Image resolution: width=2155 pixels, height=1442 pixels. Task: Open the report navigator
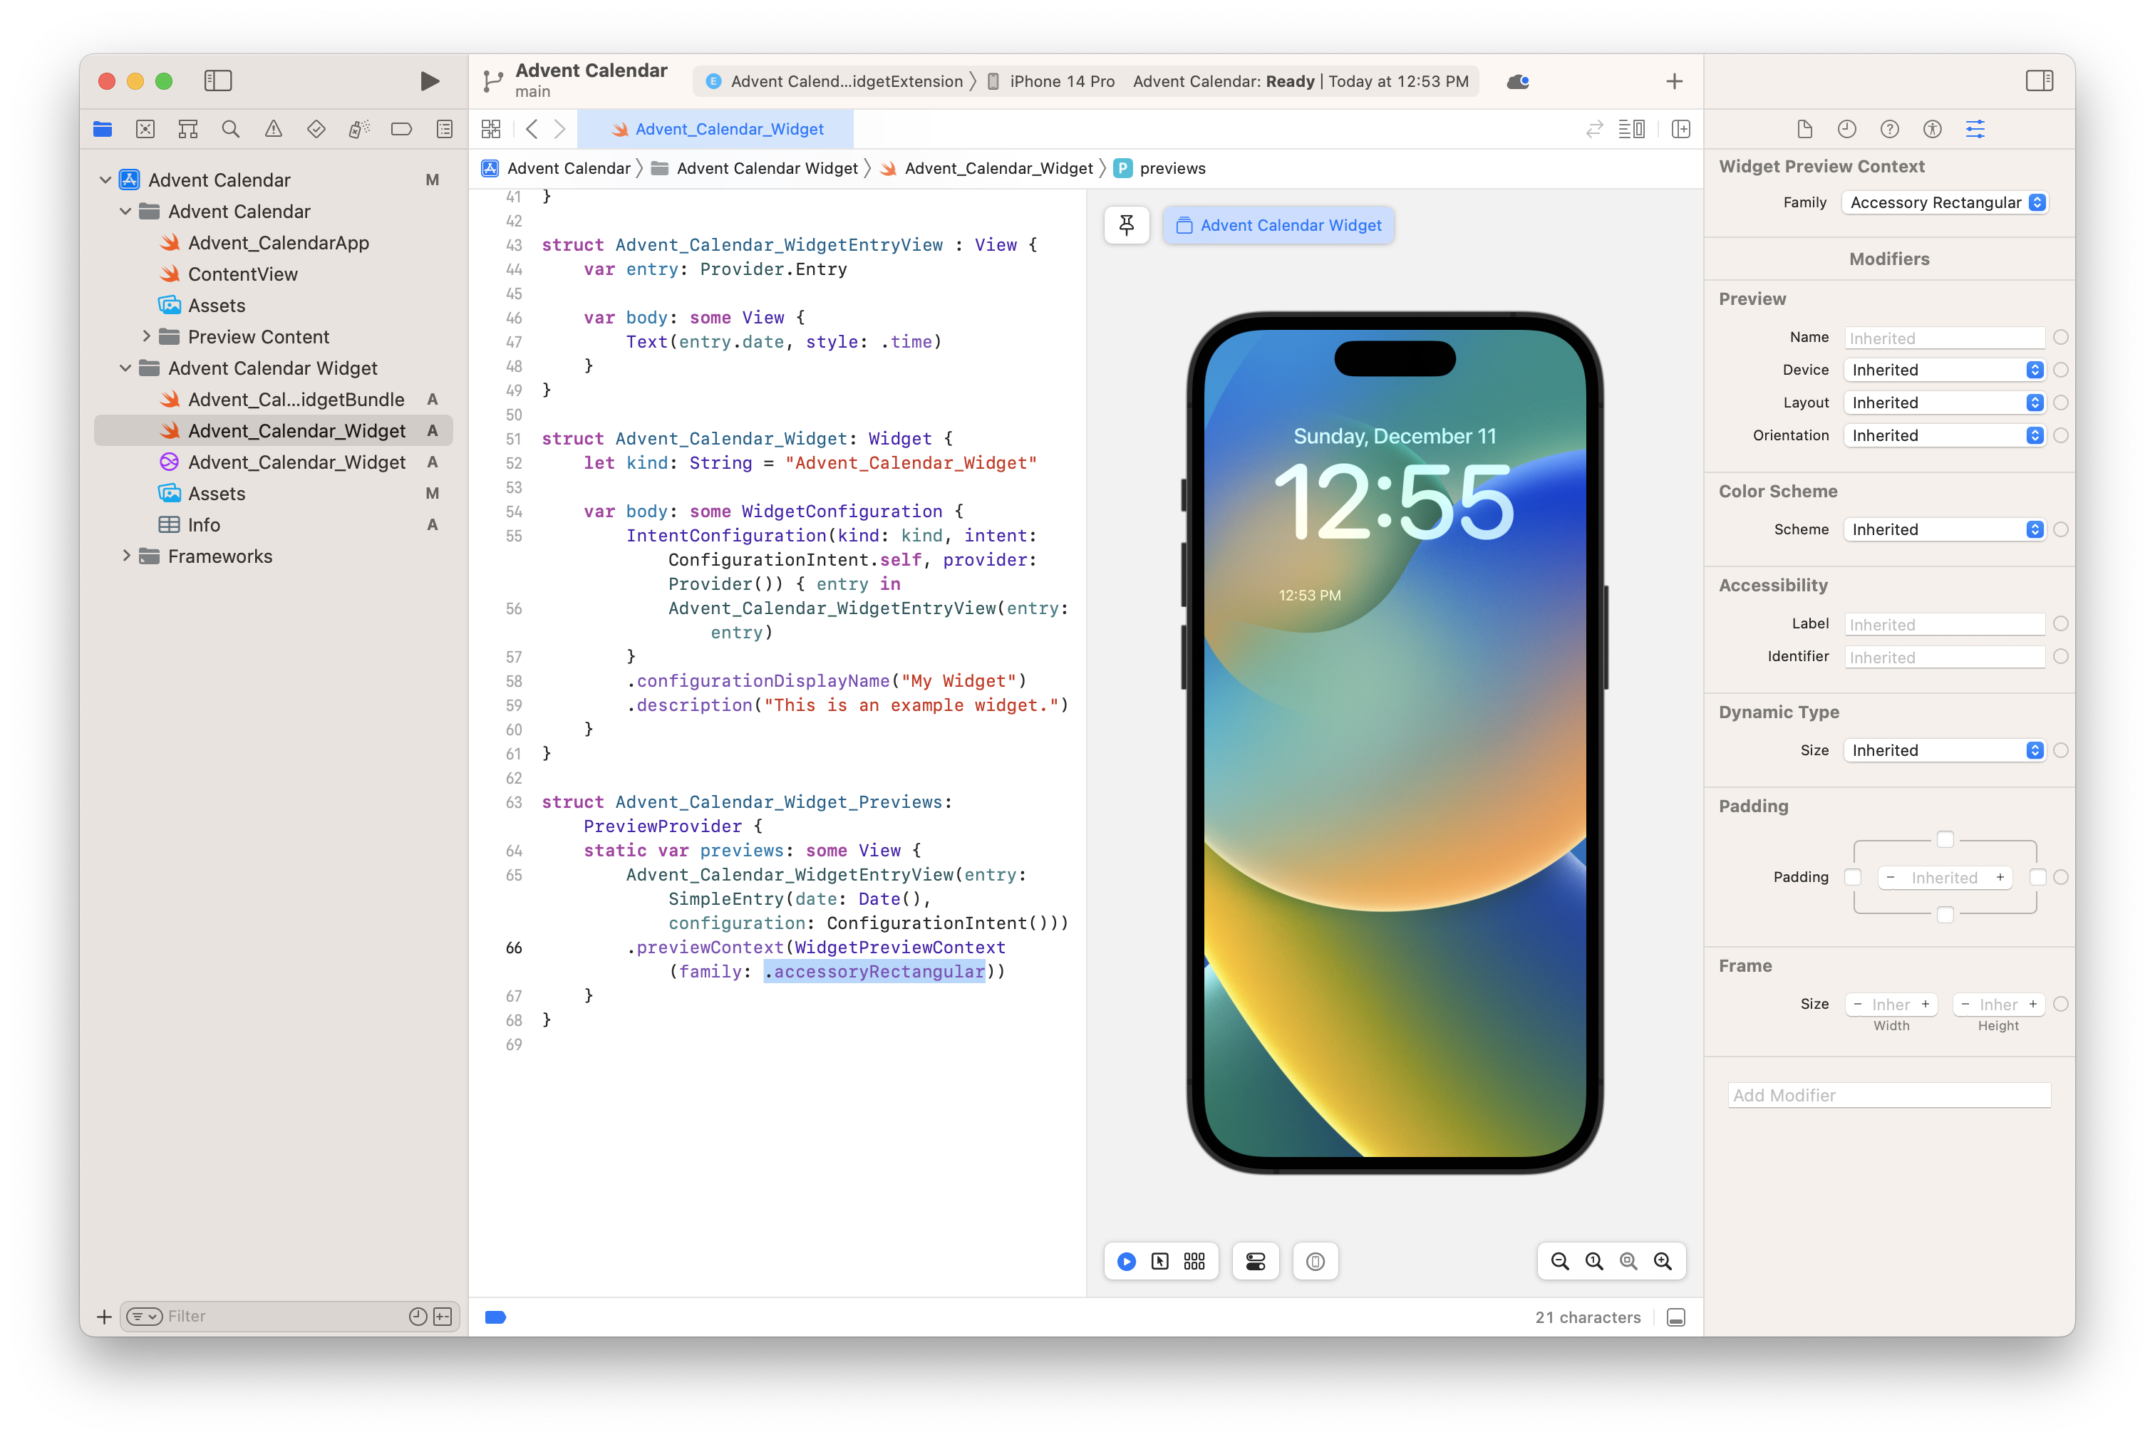[444, 129]
